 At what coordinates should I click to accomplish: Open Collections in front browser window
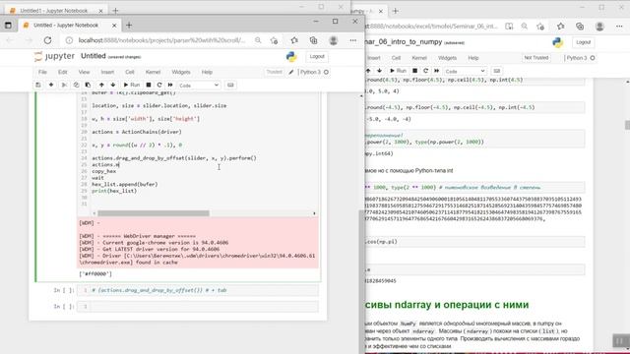click(313, 40)
